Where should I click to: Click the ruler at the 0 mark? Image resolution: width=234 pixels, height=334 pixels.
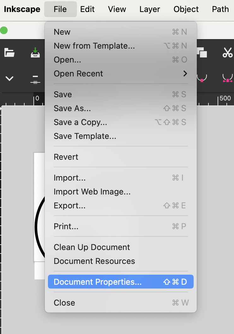click(37, 98)
